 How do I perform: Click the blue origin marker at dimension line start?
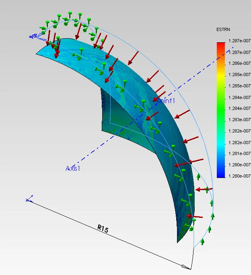(29, 199)
